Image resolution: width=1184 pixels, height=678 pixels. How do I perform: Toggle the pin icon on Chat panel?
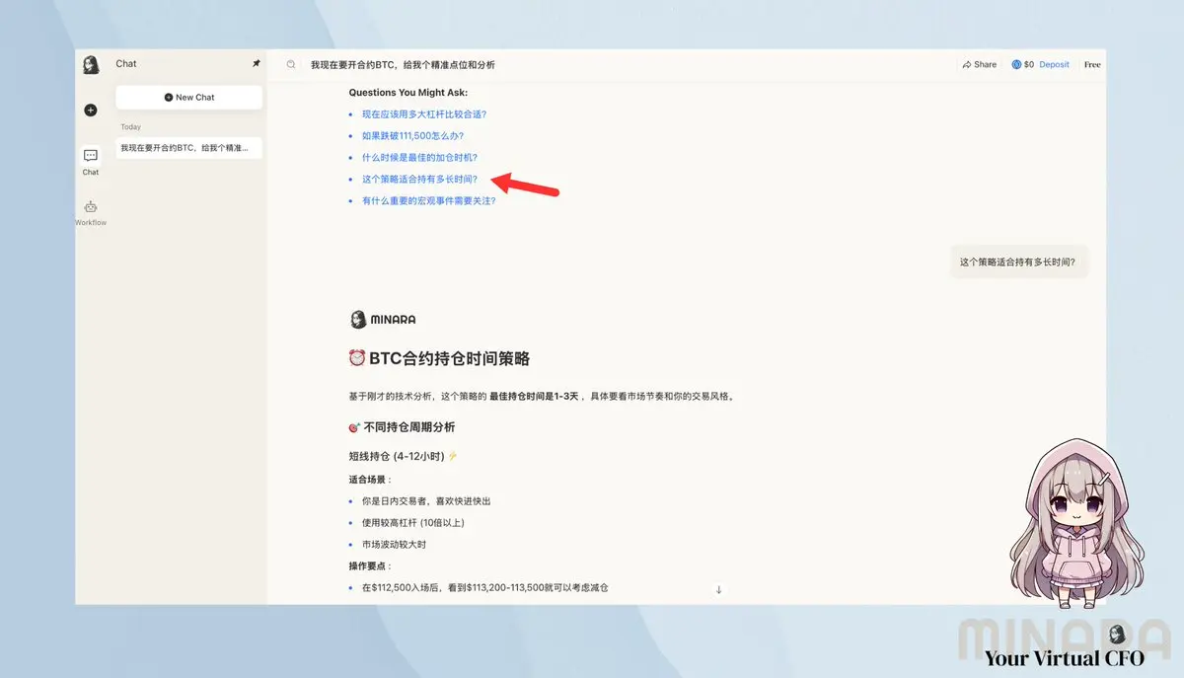pos(257,64)
